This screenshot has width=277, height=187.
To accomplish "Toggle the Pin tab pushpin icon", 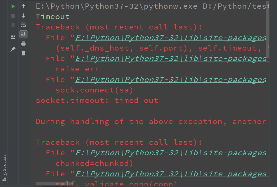I will pyautogui.click(x=13, y=49).
